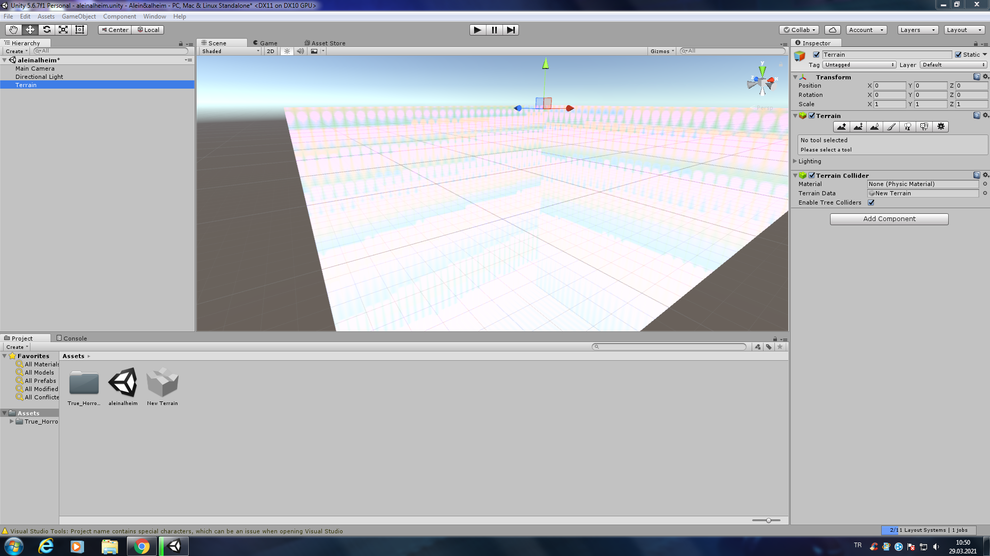990x556 pixels.
Task: Open the Component menu
Action: 119,16
